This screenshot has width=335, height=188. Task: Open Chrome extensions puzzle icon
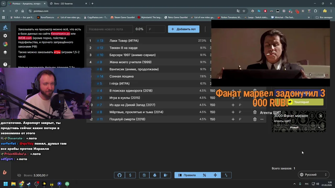point(315,11)
